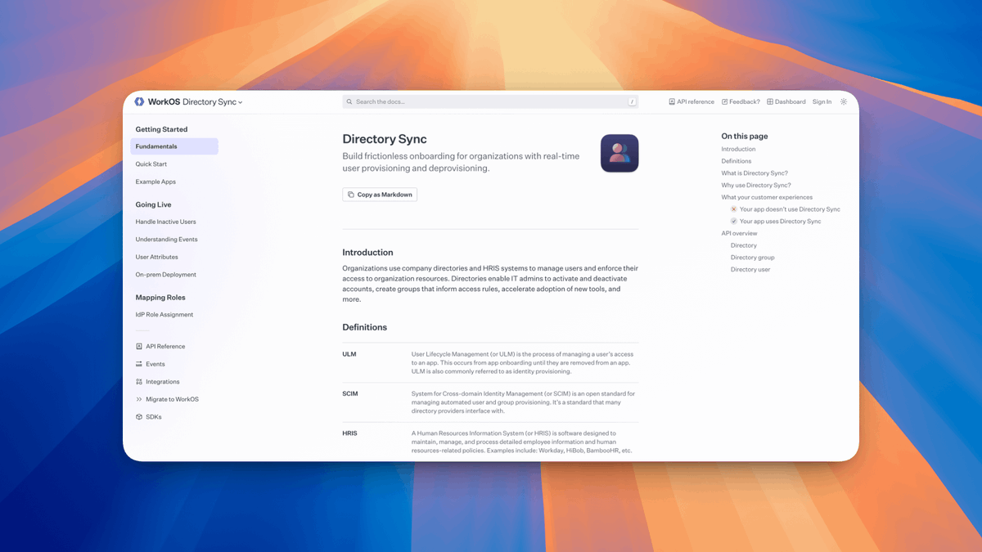
Task: Jump to Directory user in outline
Action: click(750, 269)
